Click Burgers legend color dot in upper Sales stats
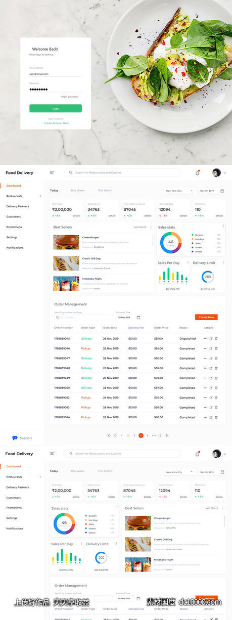The height and width of the screenshot is (620, 232). click(x=193, y=235)
